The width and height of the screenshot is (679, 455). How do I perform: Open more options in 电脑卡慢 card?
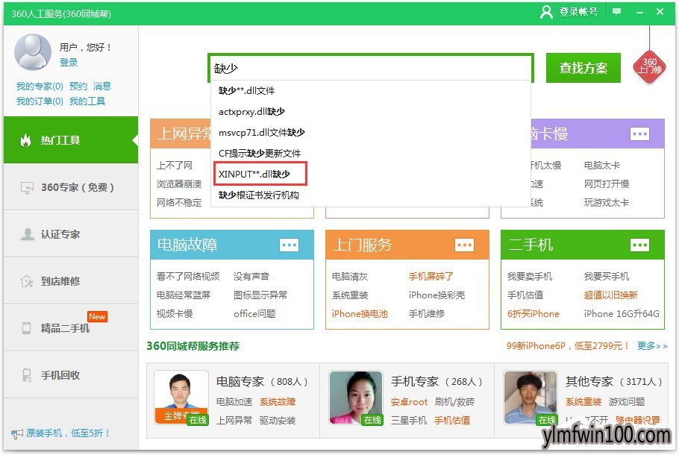click(639, 134)
